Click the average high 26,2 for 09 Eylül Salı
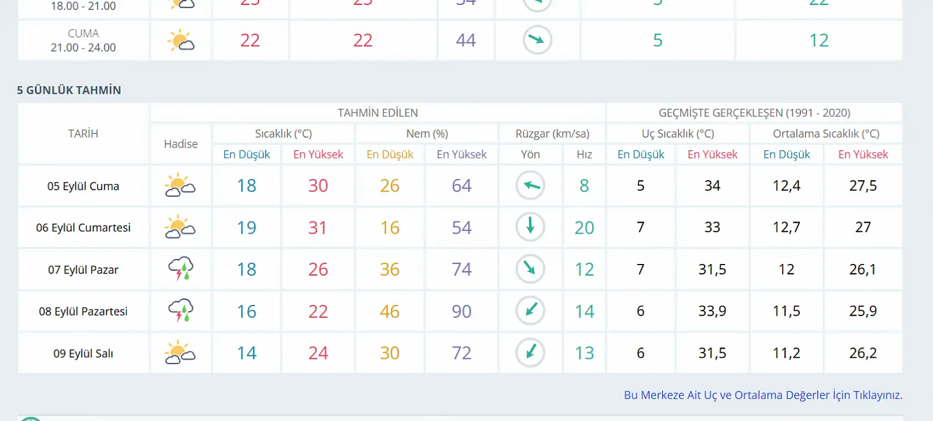 pyautogui.click(x=863, y=353)
